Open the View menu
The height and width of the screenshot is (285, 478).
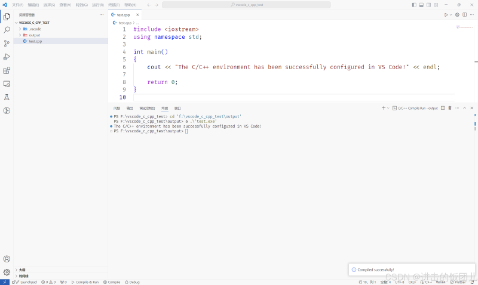click(x=65, y=5)
